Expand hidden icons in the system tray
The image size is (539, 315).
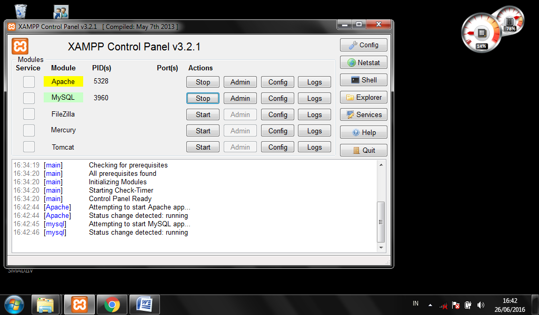[430, 304]
